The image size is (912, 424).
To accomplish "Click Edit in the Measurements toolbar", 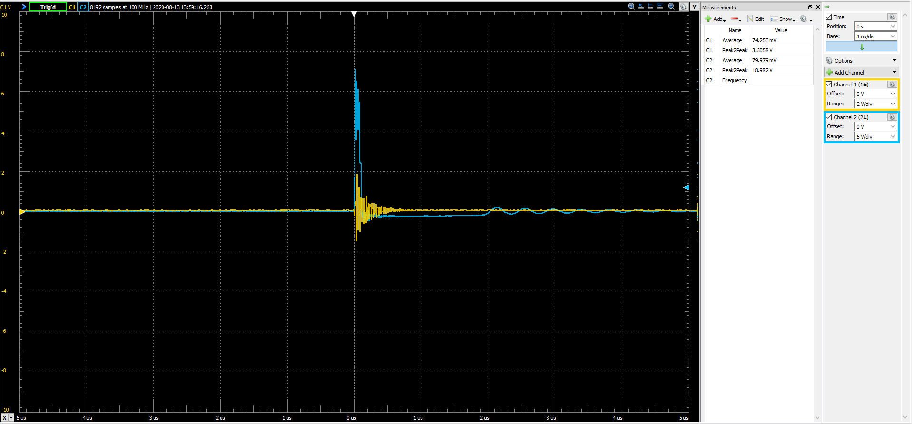I will tap(756, 19).
